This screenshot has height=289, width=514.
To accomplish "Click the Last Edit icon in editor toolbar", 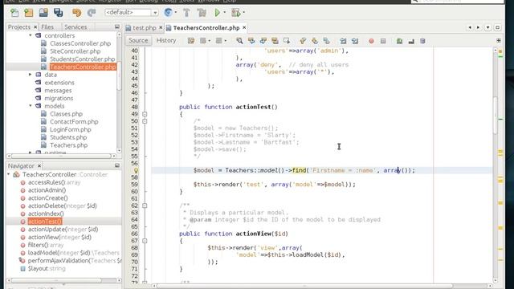I will pos(191,41).
